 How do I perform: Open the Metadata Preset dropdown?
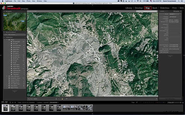pos(175,14)
